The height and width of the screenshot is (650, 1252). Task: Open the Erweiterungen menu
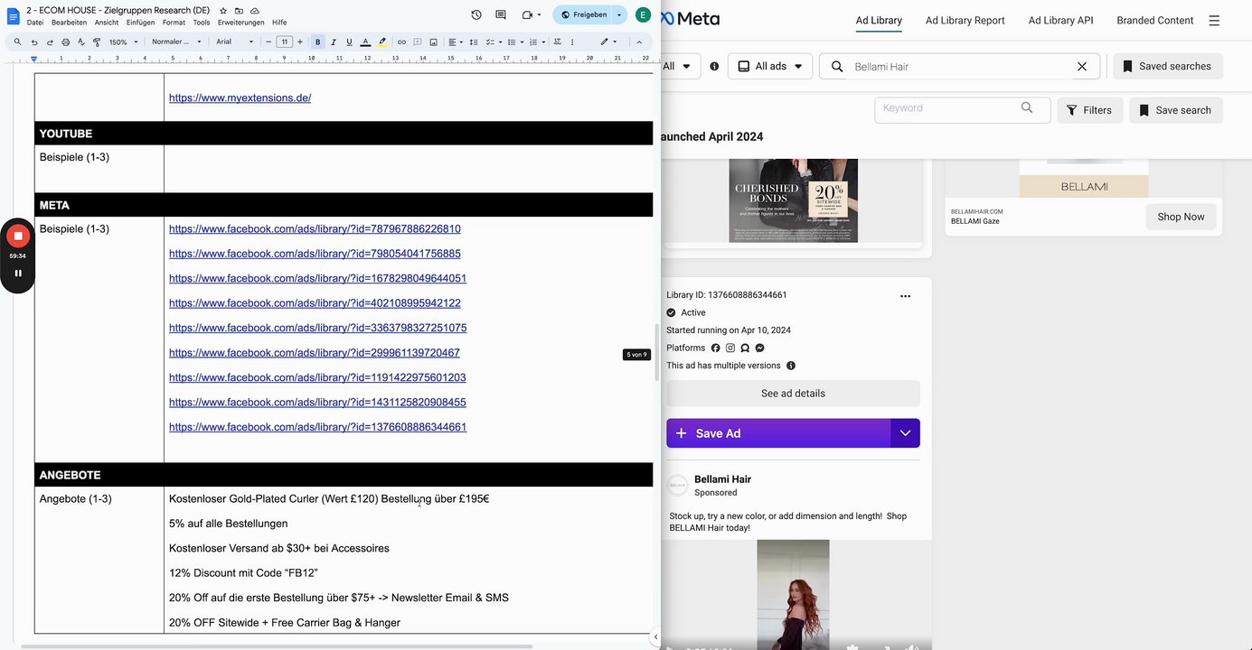click(241, 23)
